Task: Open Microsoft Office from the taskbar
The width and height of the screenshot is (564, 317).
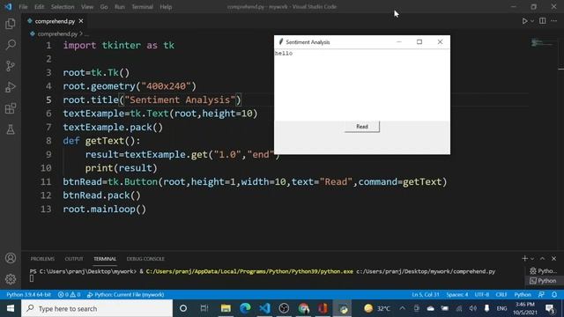Action: (323, 308)
